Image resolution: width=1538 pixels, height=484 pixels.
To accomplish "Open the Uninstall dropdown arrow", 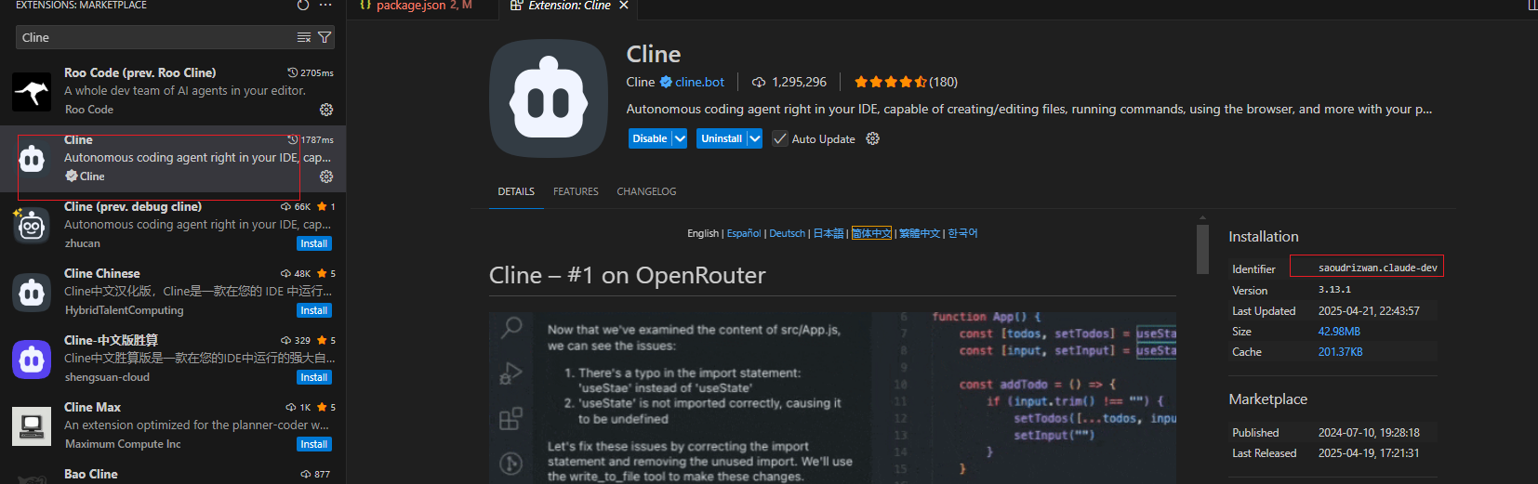I will (754, 138).
